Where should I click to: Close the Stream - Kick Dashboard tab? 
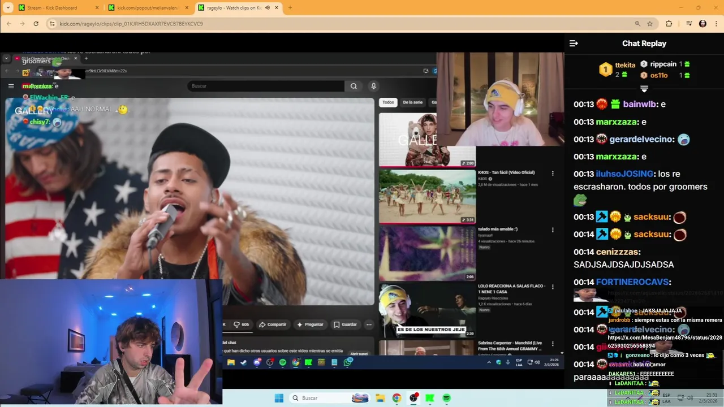click(x=97, y=8)
